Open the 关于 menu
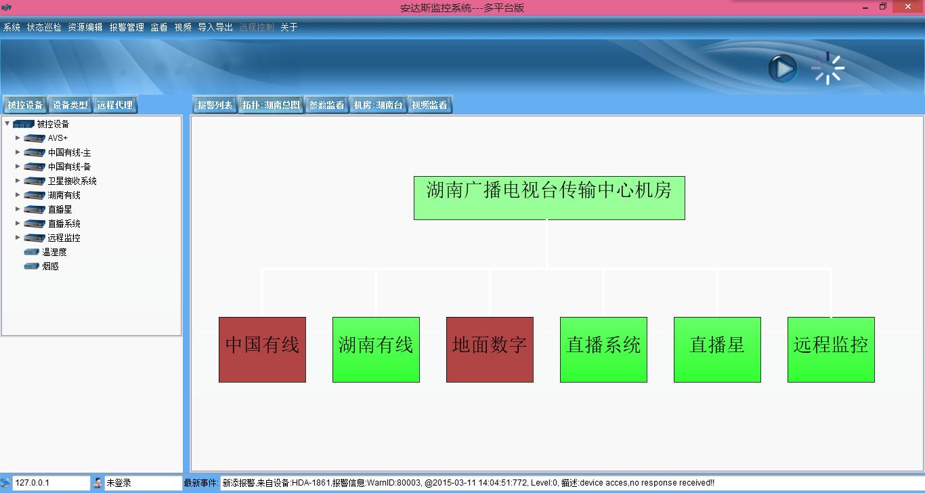 289,27
